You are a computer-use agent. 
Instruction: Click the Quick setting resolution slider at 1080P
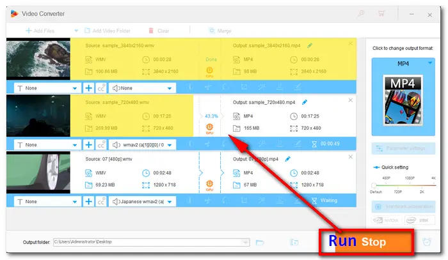click(x=408, y=186)
